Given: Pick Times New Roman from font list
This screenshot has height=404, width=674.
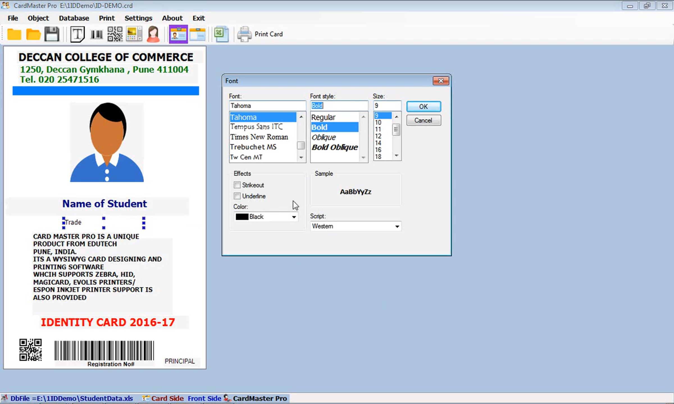Looking at the screenshot, I should 259,137.
